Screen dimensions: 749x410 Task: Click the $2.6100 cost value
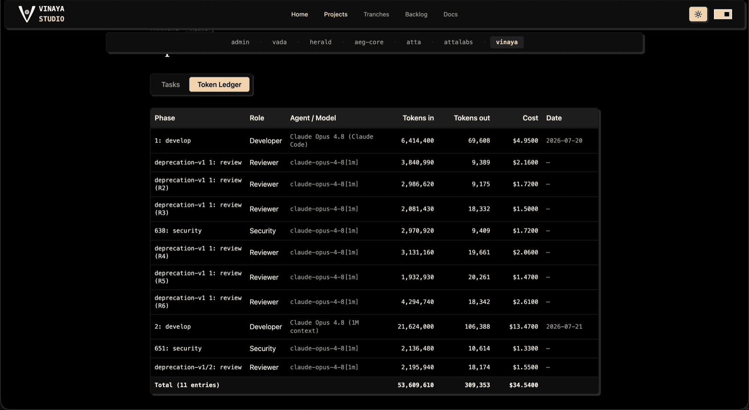tap(525, 302)
